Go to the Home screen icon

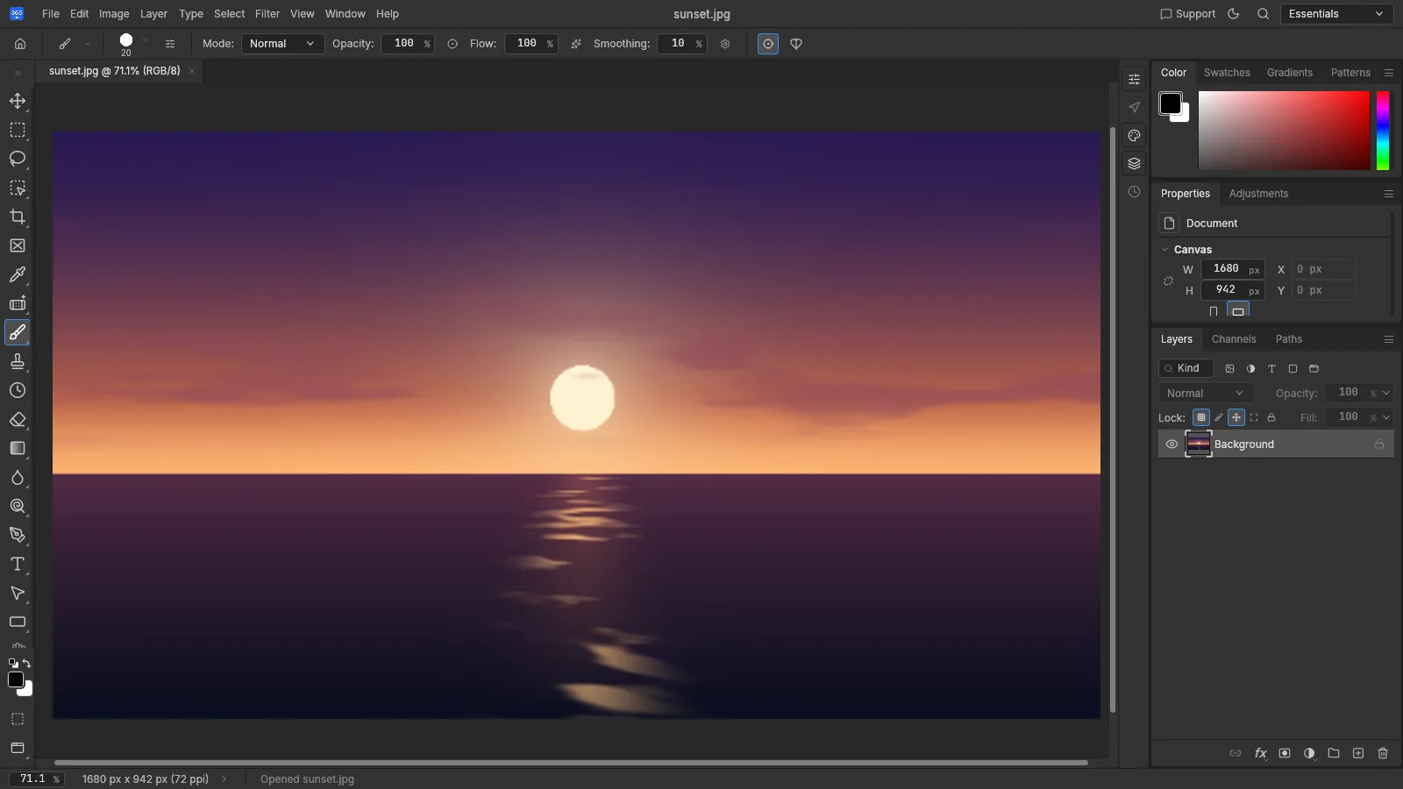point(20,44)
